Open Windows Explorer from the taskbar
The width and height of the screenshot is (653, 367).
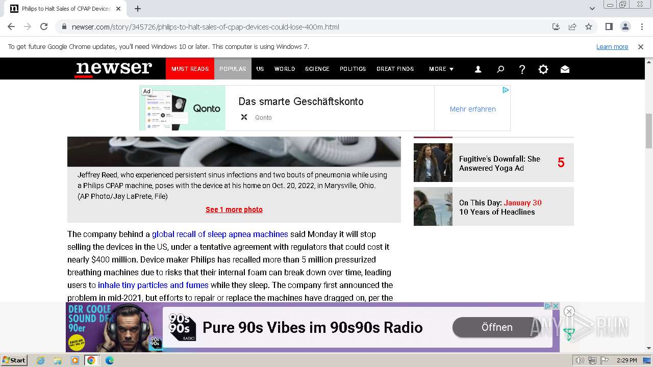(58, 360)
